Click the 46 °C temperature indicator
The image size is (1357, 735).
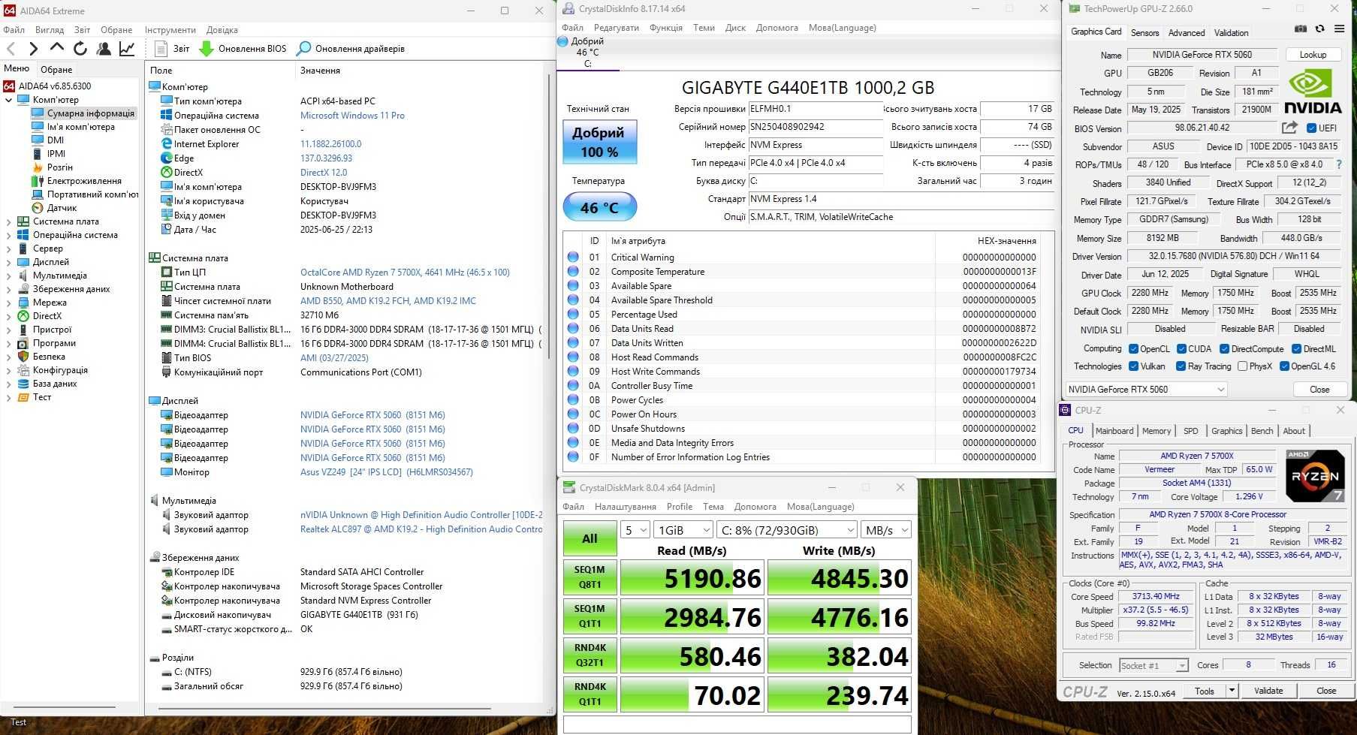(599, 206)
